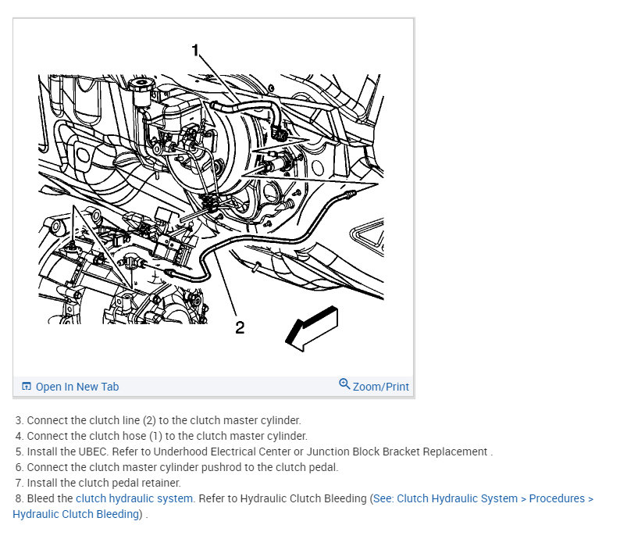Click step 6 text about the clutch pedal pushrod
Screen dimensions: 620x539
183,467
